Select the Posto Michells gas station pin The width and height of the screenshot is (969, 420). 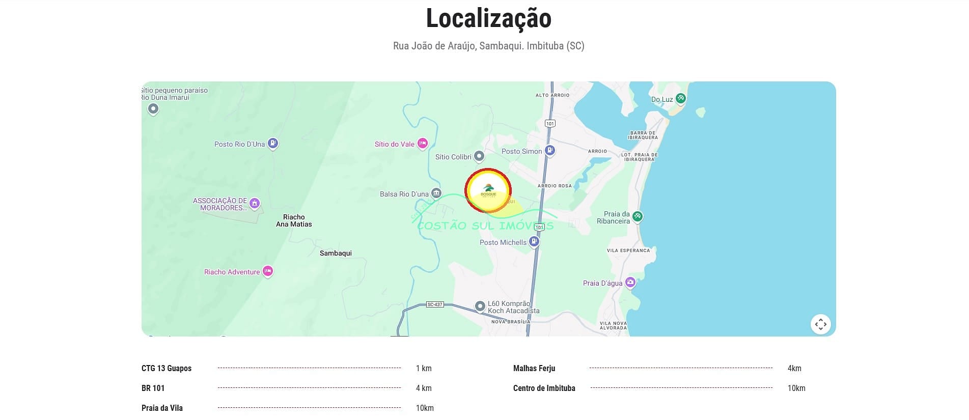click(x=534, y=241)
